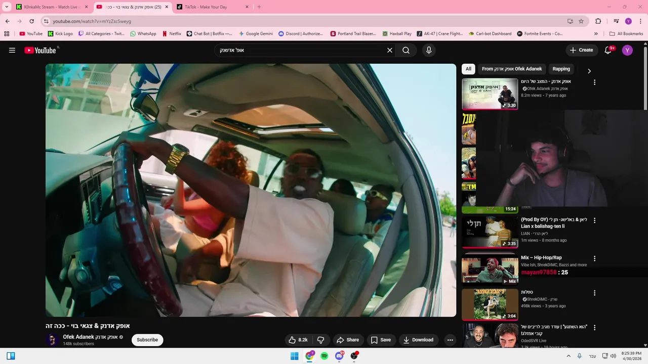648x364 pixels.
Task: Open options for first recommended video
Action: point(594,82)
